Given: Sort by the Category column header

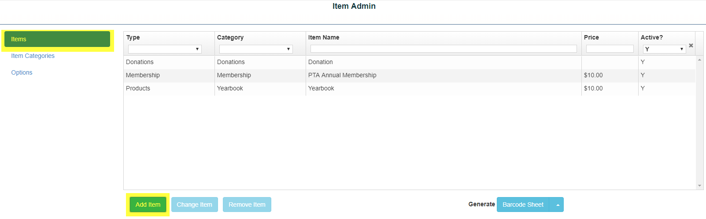Looking at the screenshot, I should (x=230, y=37).
